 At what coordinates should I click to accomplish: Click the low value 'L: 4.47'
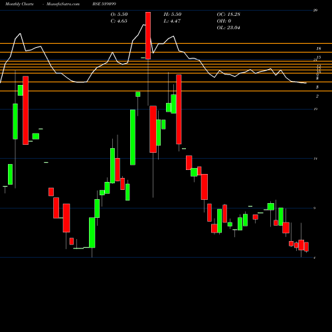(x=172, y=21)
